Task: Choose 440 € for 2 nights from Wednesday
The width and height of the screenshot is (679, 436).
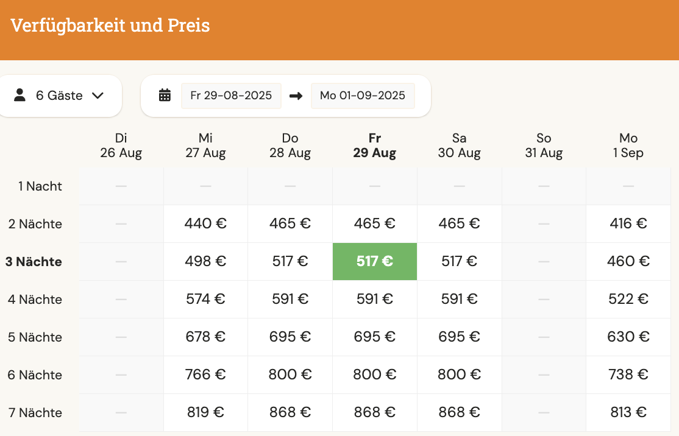Action: tap(205, 223)
